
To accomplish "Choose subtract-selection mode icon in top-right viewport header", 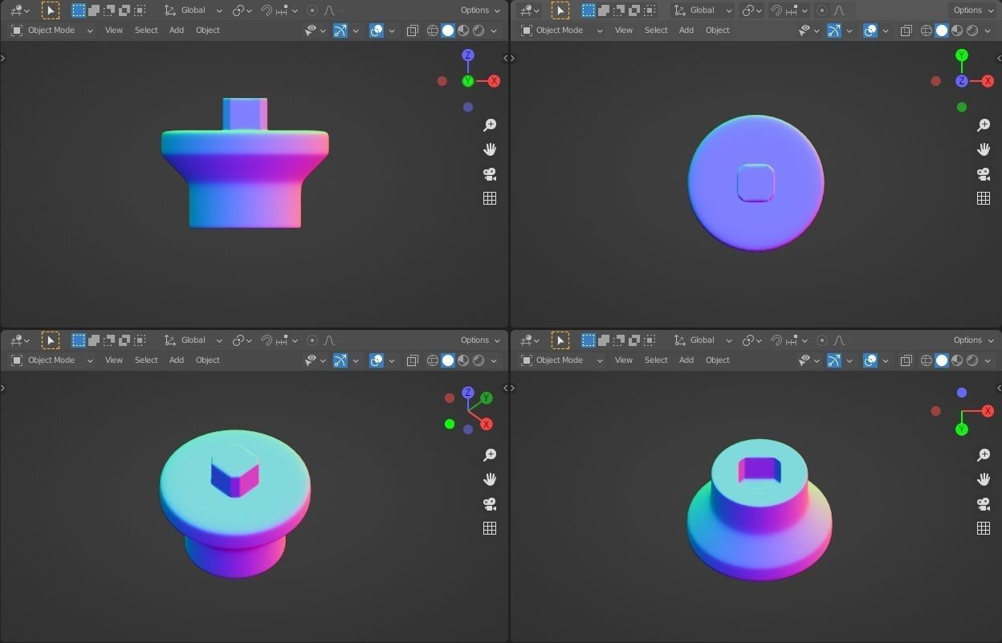I will point(619,10).
